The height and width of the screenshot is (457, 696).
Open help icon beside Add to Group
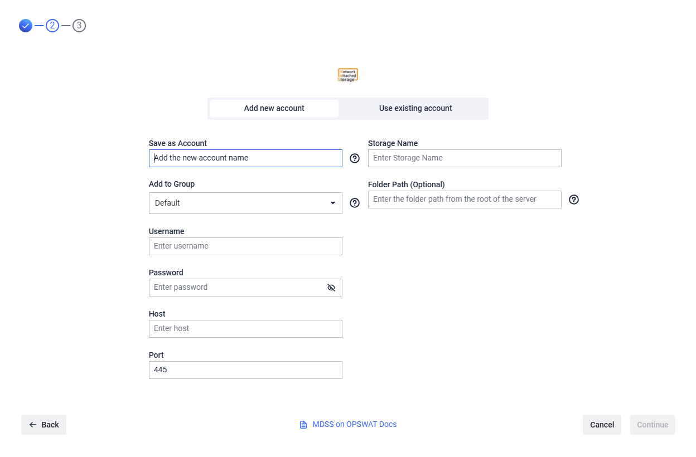[355, 203]
